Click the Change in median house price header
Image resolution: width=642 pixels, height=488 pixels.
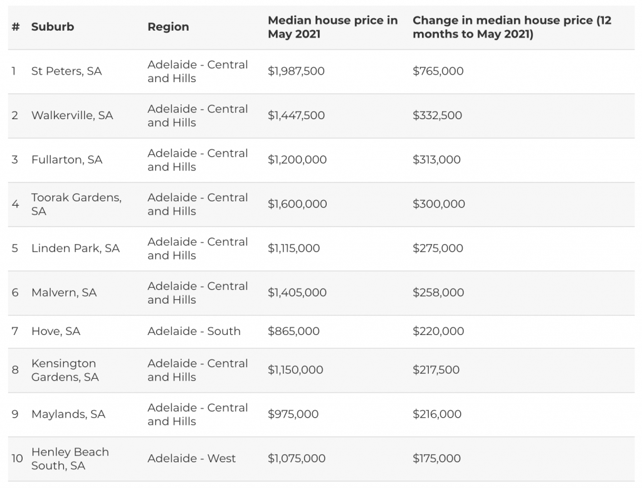(x=512, y=27)
